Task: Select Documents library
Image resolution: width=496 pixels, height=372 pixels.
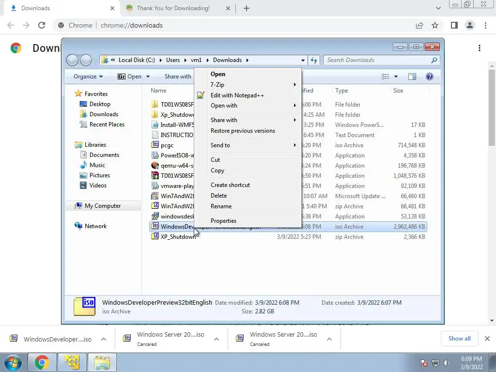Action: click(x=104, y=155)
